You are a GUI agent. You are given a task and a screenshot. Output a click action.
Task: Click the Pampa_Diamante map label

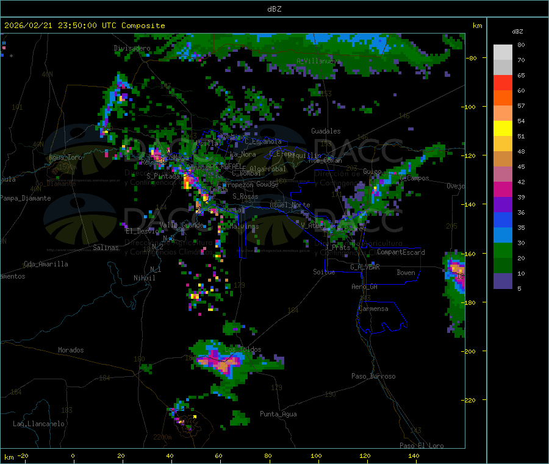pyautogui.click(x=26, y=198)
